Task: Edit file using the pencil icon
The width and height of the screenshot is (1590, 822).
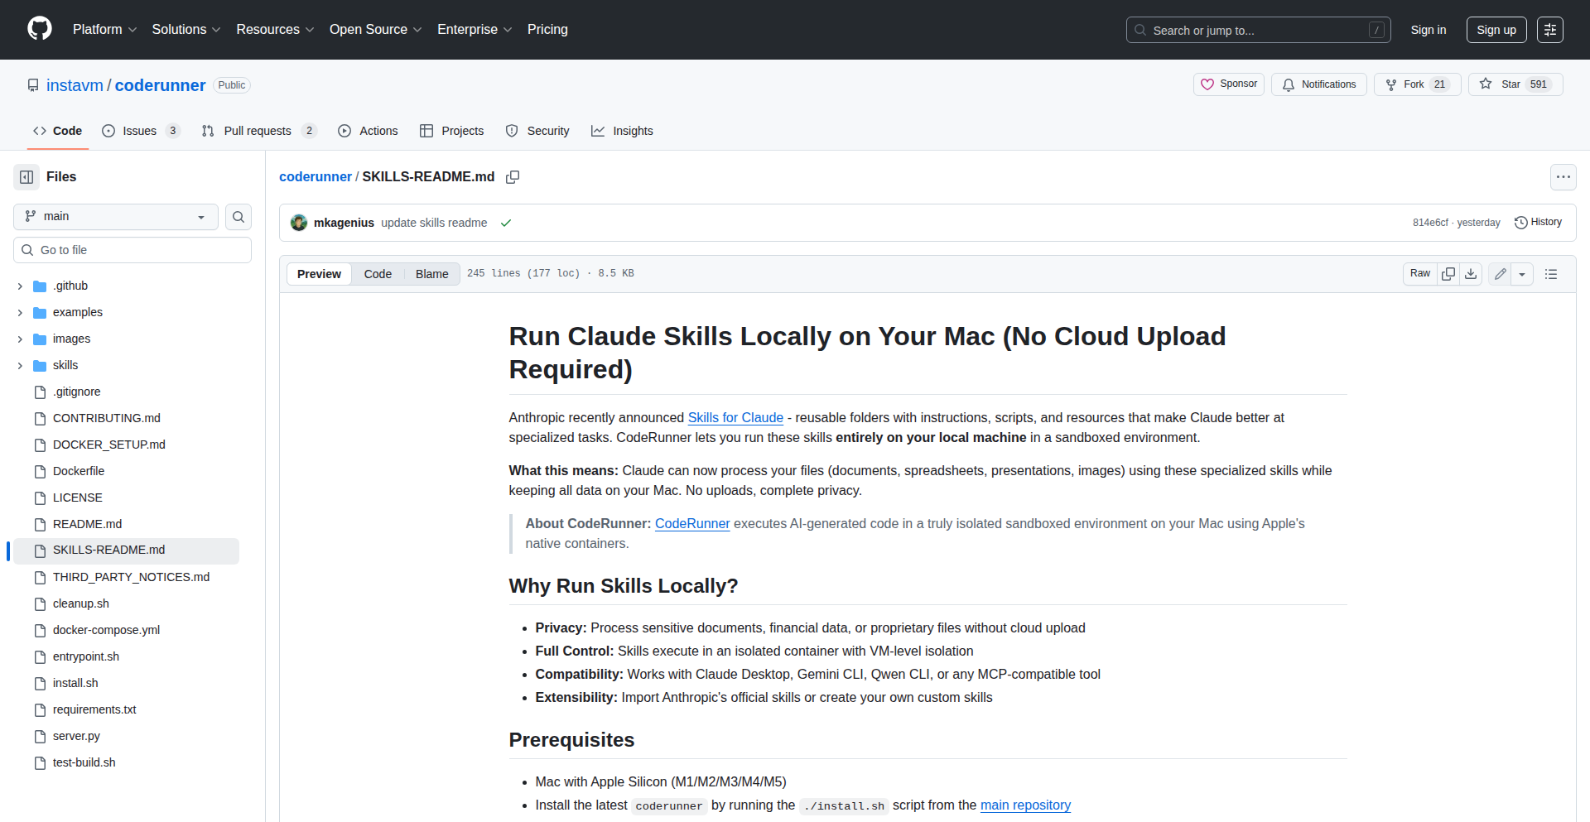Action: (x=1500, y=274)
